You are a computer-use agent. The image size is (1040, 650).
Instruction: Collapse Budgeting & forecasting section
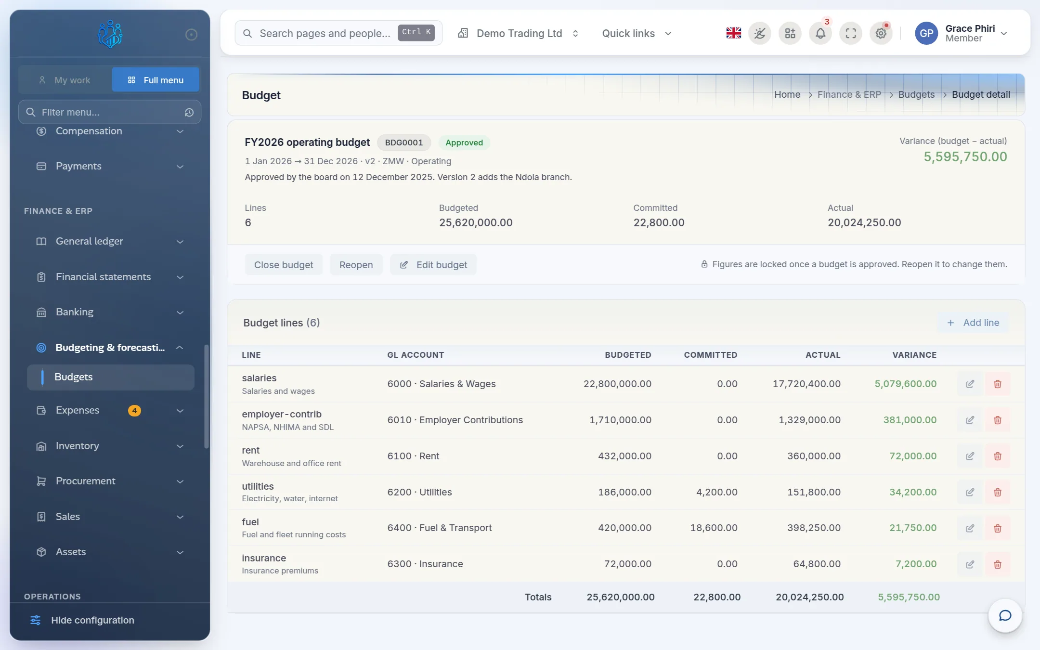click(110, 348)
